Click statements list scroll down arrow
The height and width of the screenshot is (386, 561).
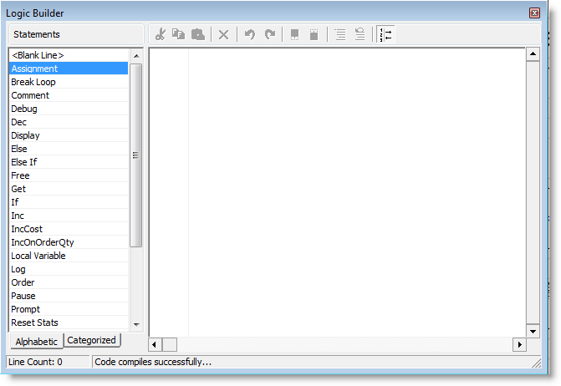coord(136,324)
